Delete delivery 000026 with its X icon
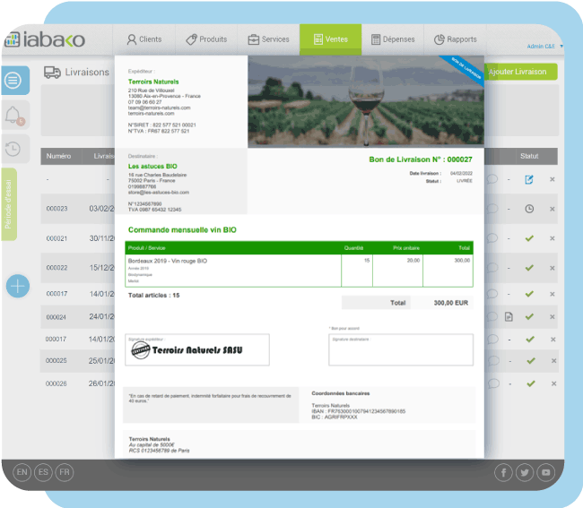The image size is (583, 508). tap(554, 383)
